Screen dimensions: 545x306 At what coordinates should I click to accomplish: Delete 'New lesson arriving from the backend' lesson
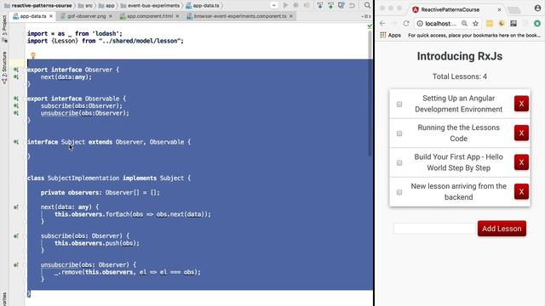click(521, 191)
